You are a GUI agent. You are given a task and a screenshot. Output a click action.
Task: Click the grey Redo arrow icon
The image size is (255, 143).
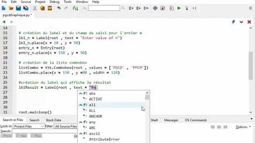(66, 8)
